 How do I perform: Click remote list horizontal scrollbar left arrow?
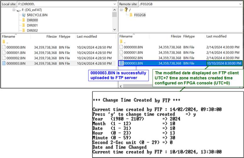coord(121,86)
